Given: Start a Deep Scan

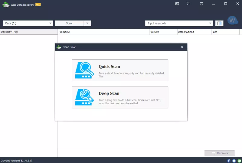Looking at the screenshot, I should (x=120, y=97).
